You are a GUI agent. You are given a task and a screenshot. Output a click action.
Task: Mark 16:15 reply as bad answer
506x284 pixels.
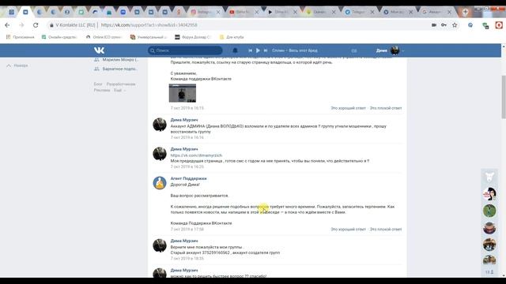(x=386, y=108)
